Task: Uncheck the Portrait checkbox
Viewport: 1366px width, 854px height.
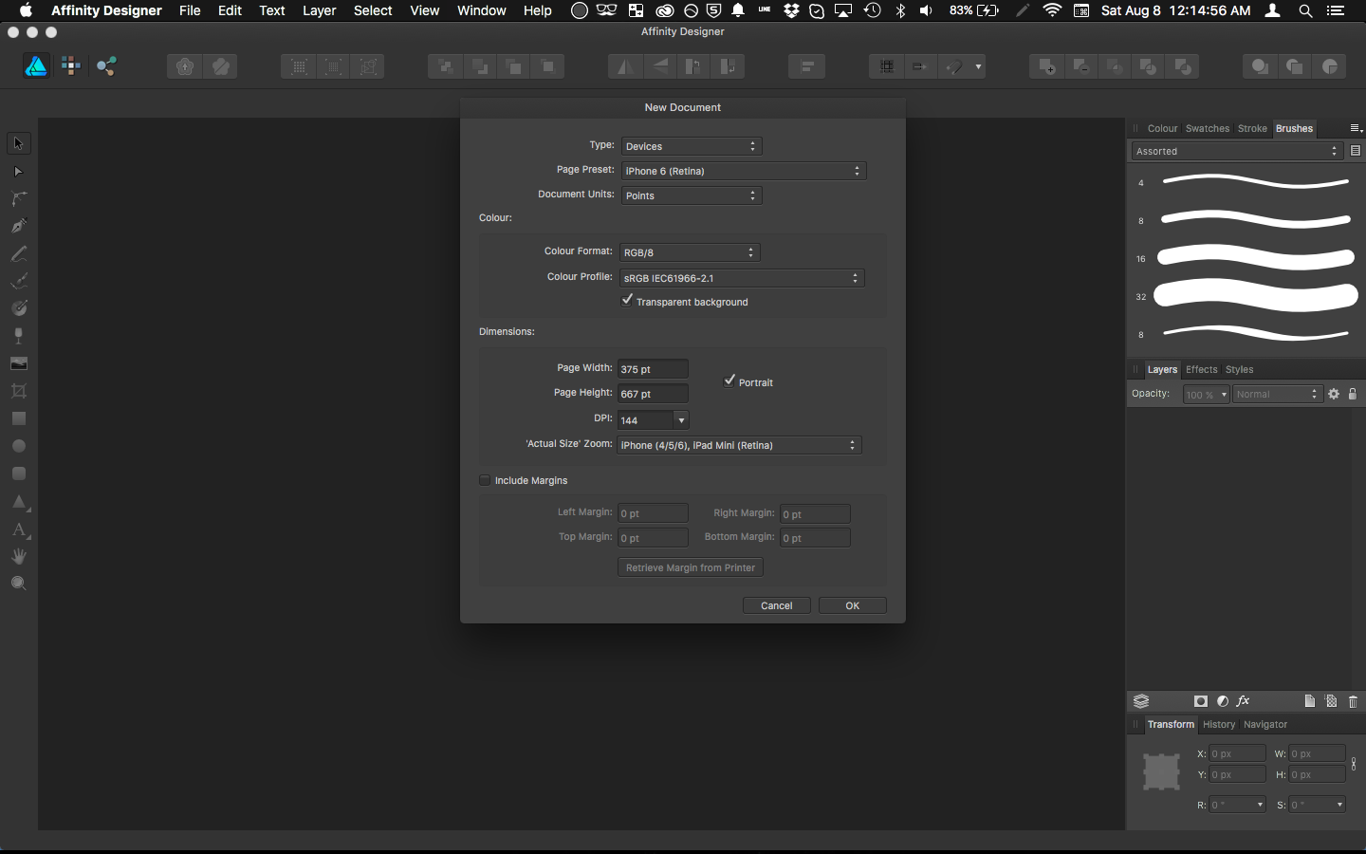Action: point(729,381)
